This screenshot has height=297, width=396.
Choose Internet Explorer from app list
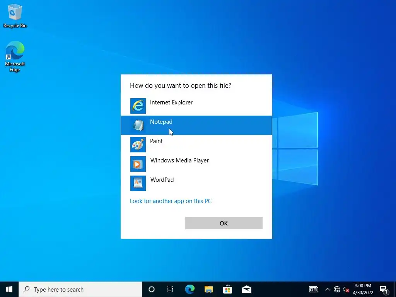pyautogui.click(x=171, y=102)
